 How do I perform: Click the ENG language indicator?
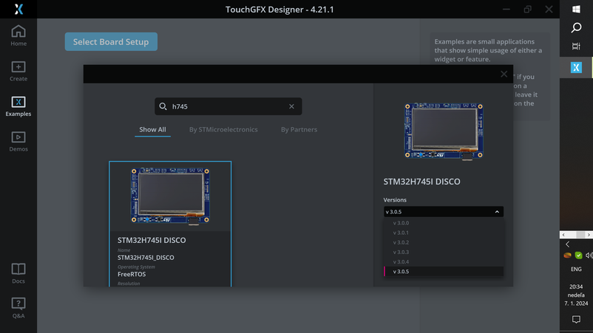[576, 270]
